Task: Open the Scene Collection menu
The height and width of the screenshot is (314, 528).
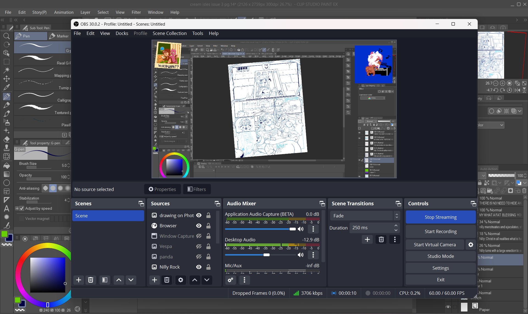Action: [169, 33]
